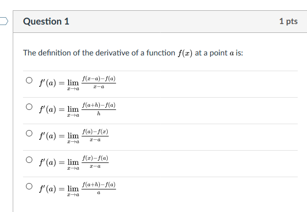Screen dimensions: 307x212
Task: Click the f′(a) text of first answer
Action: (47, 83)
